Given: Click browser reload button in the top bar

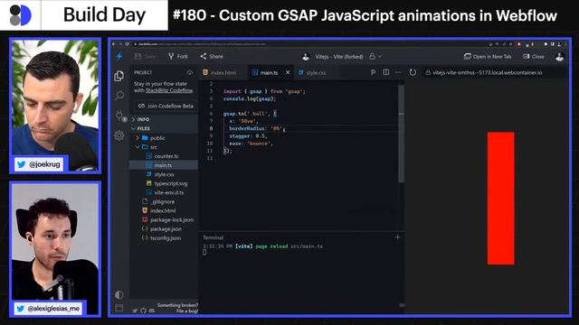Looking at the screenshot, I should pos(128,44).
